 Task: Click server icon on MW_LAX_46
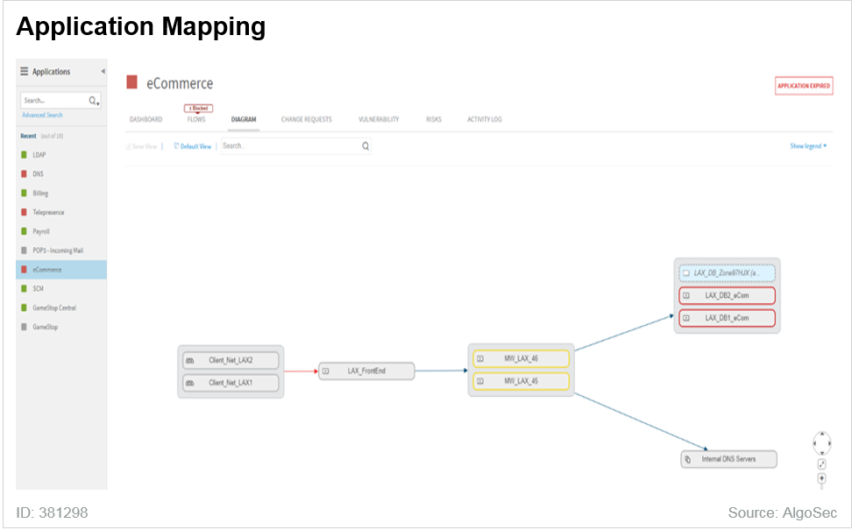click(480, 359)
